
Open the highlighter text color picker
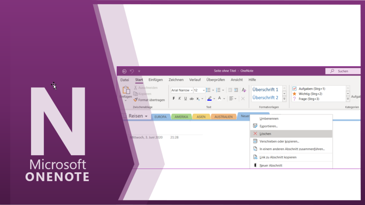[x=210, y=99]
